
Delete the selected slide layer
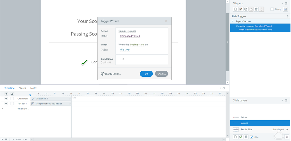tap(246, 137)
